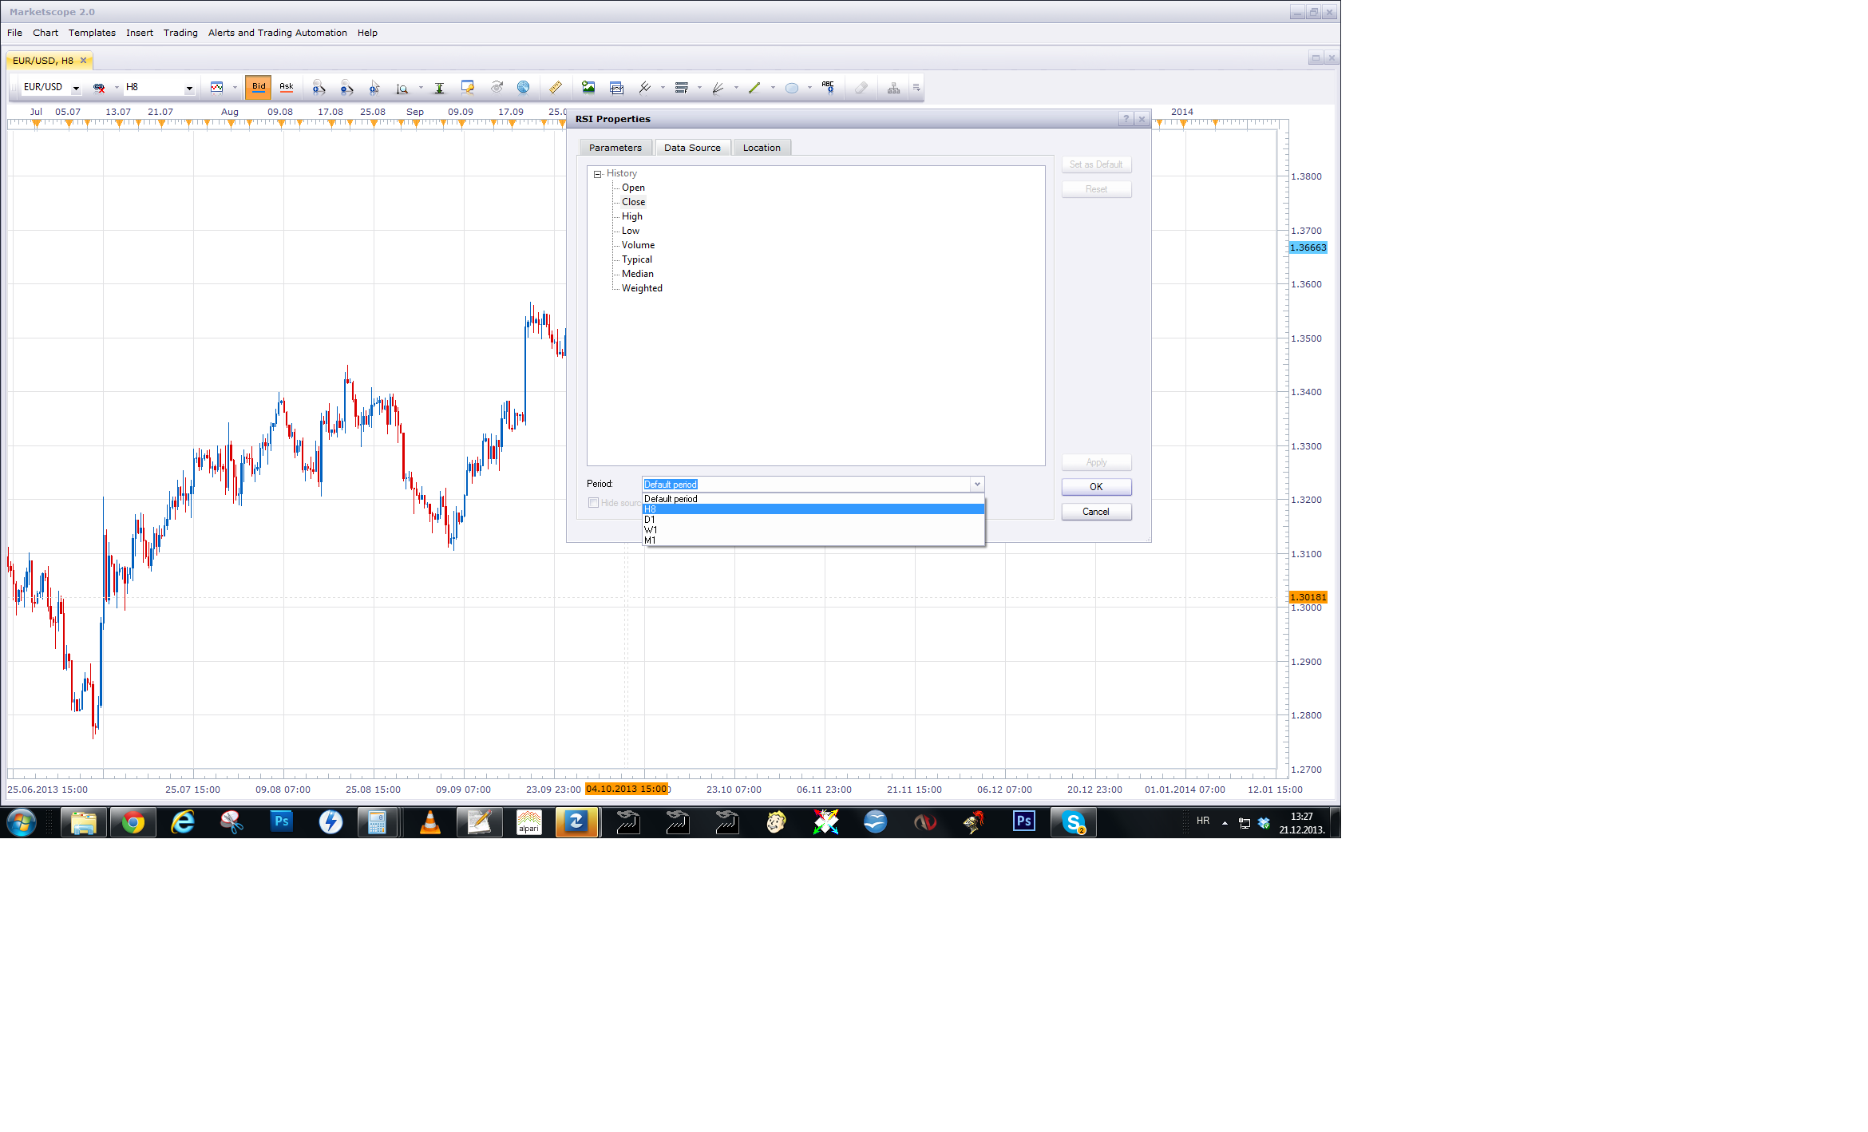Open the Templates menu
The width and height of the screenshot is (1868, 1132).
tap(92, 33)
